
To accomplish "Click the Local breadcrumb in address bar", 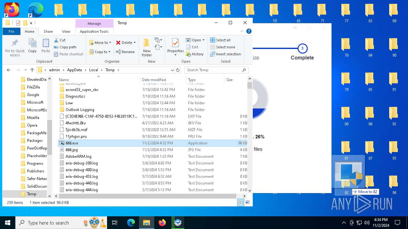I will pyautogui.click(x=93, y=70).
